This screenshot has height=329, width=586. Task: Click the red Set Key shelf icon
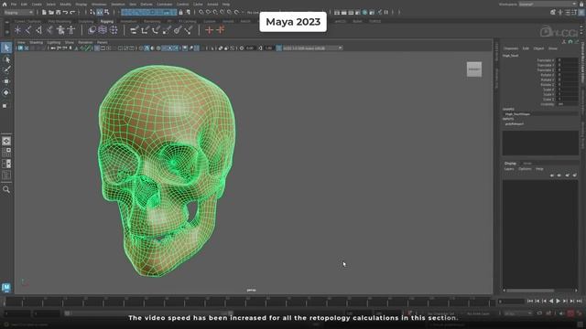pyautogui.click(x=210, y=30)
